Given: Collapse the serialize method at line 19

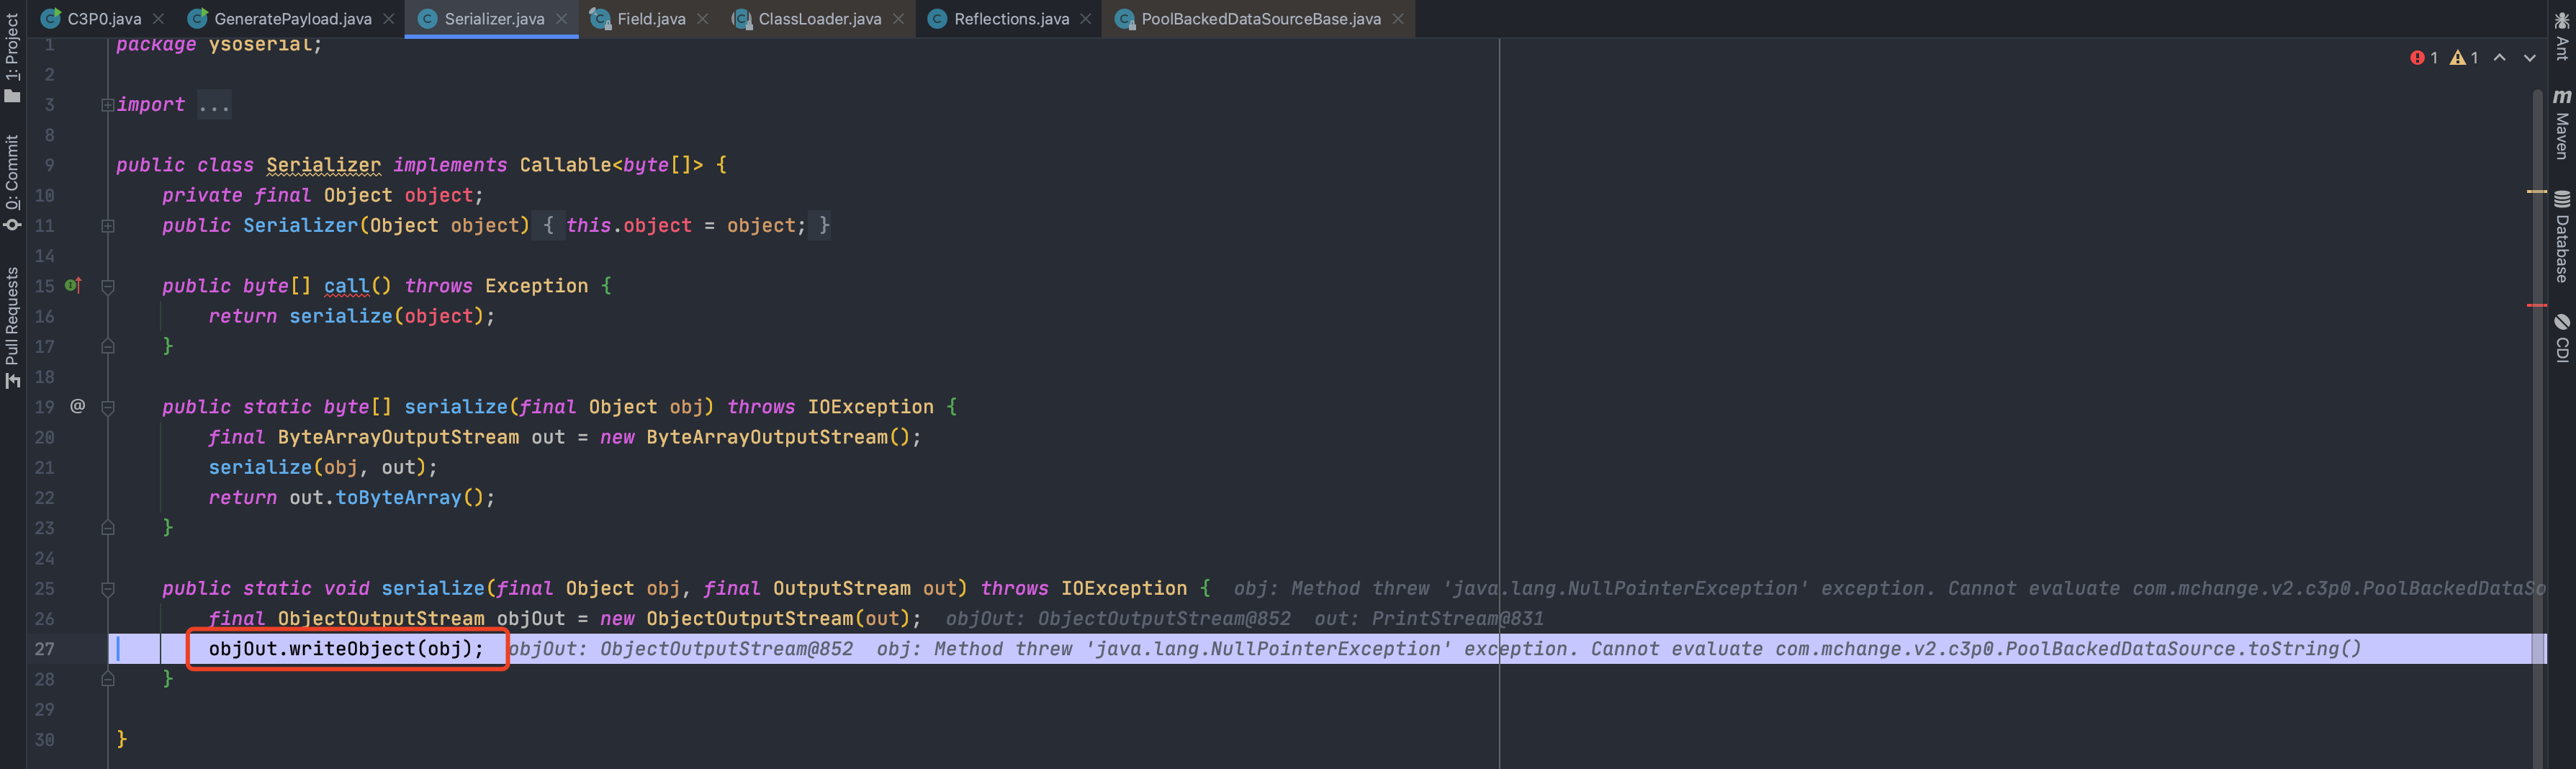Looking at the screenshot, I should pyautogui.click(x=107, y=407).
